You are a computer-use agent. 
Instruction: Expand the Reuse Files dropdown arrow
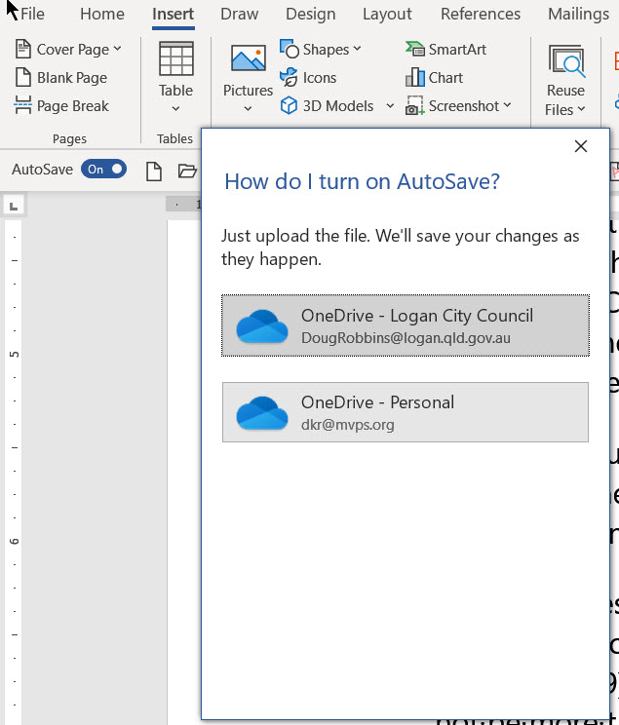(582, 109)
